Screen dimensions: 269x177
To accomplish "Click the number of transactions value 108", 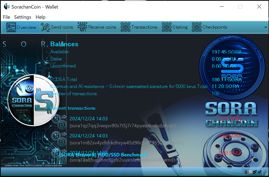I will tap(215, 93).
